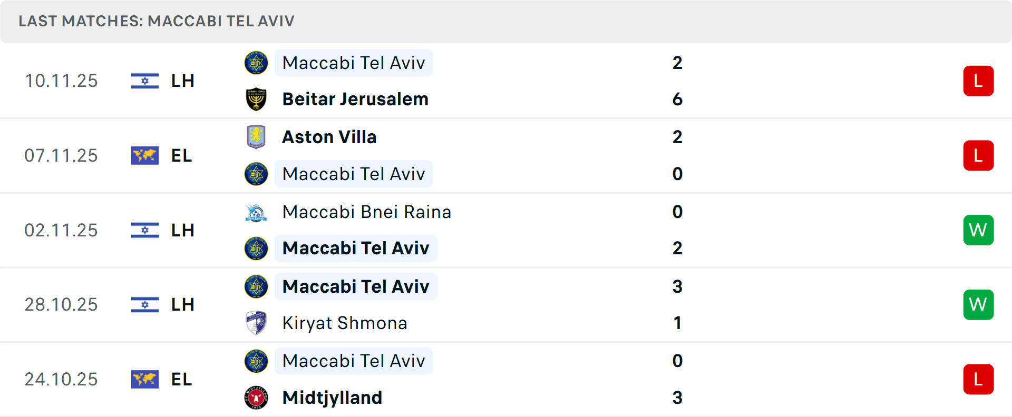Click the Maccabi Bnei Raina club logo
This screenshot has height=417, width=1012.
(x=256, y=212)
